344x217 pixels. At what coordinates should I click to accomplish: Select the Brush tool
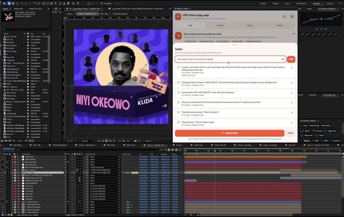pos(60,3)
